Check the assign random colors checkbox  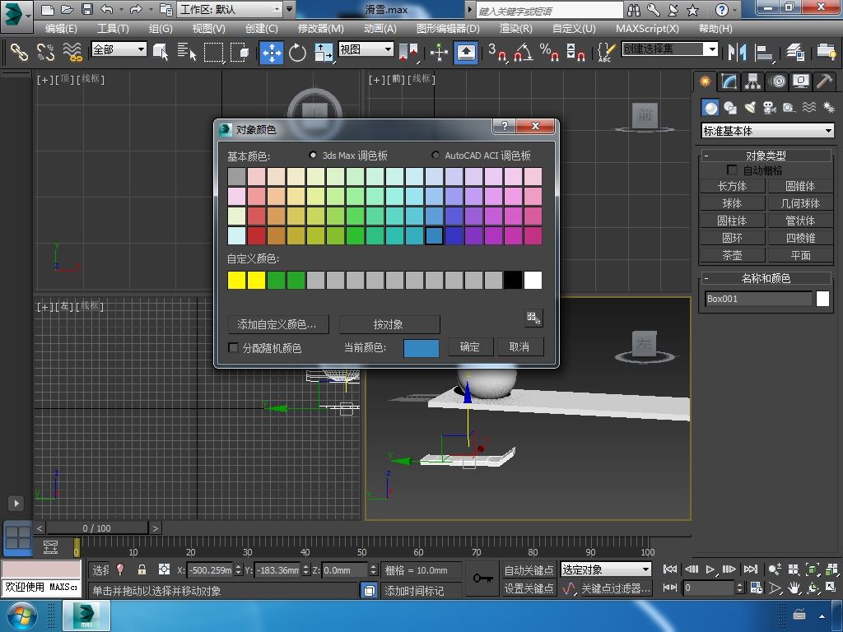coord(233,348)
